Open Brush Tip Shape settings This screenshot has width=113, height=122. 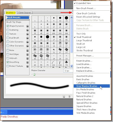[14, 22]
